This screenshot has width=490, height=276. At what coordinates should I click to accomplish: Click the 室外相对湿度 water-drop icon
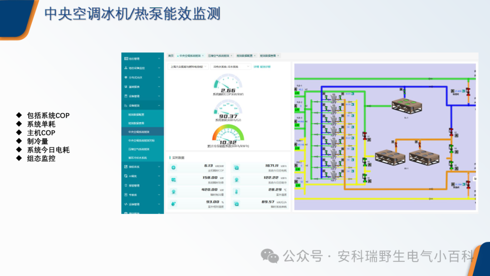click(x=173, y=204)
